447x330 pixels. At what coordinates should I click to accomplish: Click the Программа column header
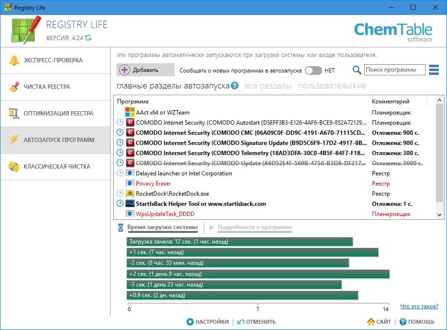click(241, 101)
